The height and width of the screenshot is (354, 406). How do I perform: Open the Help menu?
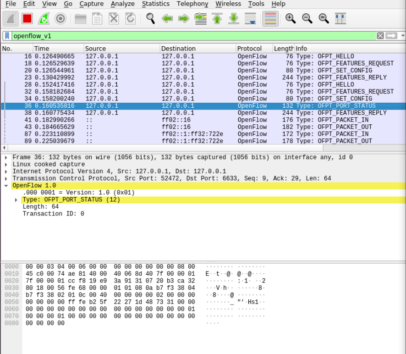click(x=278, y=4)
